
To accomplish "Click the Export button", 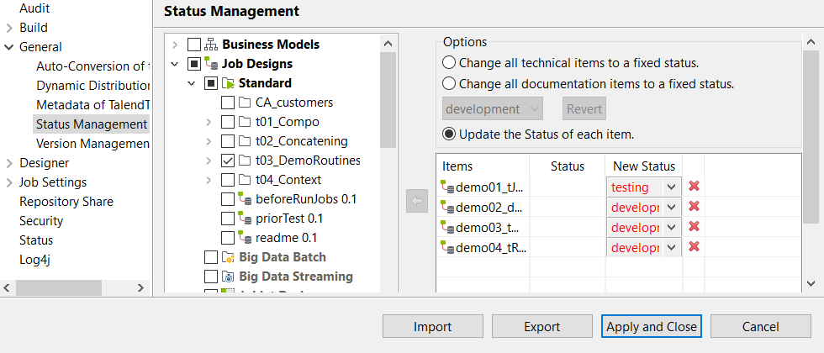I will coord(541,326).
